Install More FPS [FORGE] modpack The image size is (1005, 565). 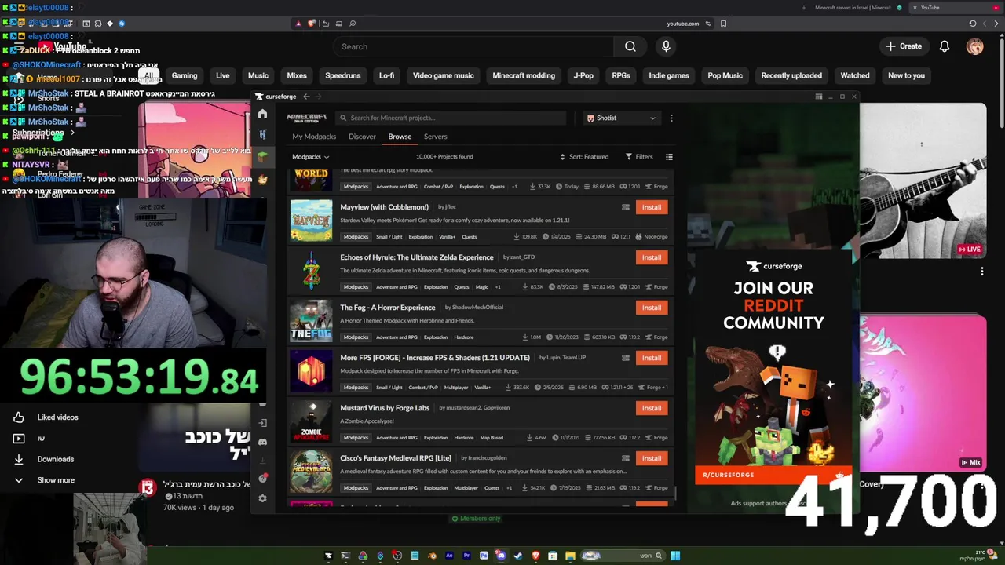click(652, 358)
